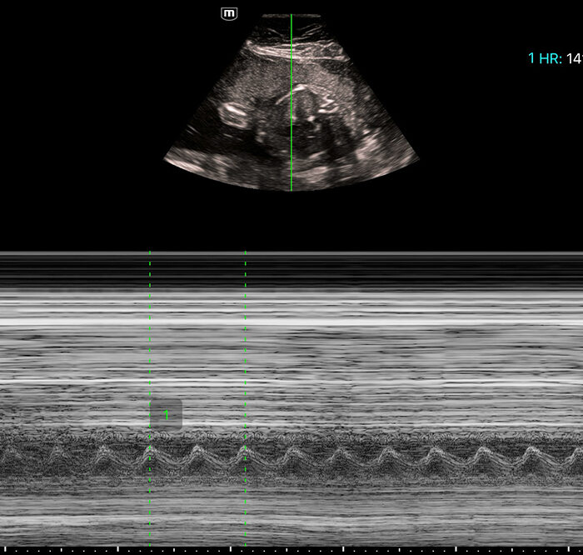Click the bottom end of the green M-line

point(291,189)
